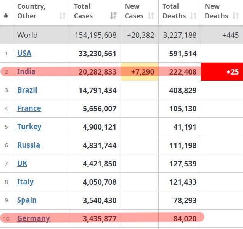Click India's highlighted +7,290 new cases cell
Screen dimensions: 243x229
click(x=140, y=72)
